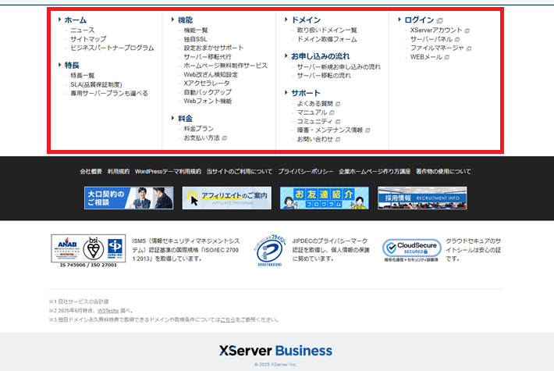The height and width of the screenshot is (371, 554).
Task: Click the 大口契約のご相談 banner
Action: pos(129,198)
